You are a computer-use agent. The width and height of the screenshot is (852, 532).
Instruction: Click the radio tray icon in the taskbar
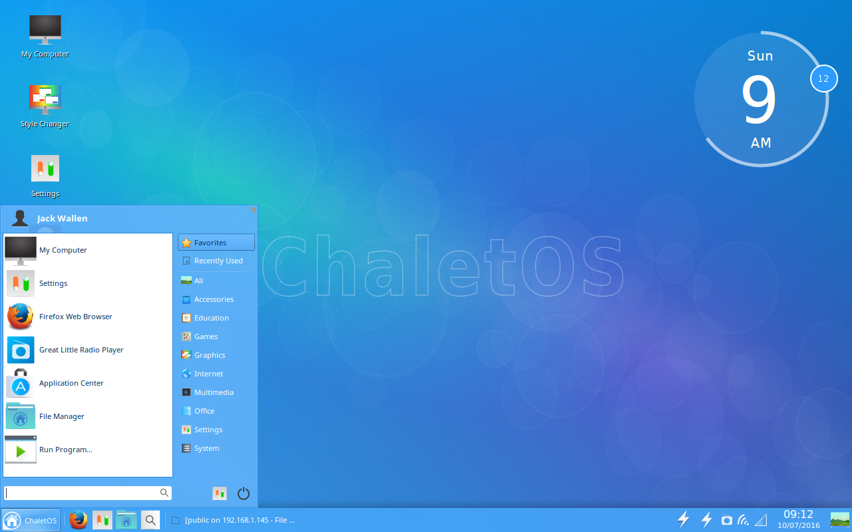727,520
